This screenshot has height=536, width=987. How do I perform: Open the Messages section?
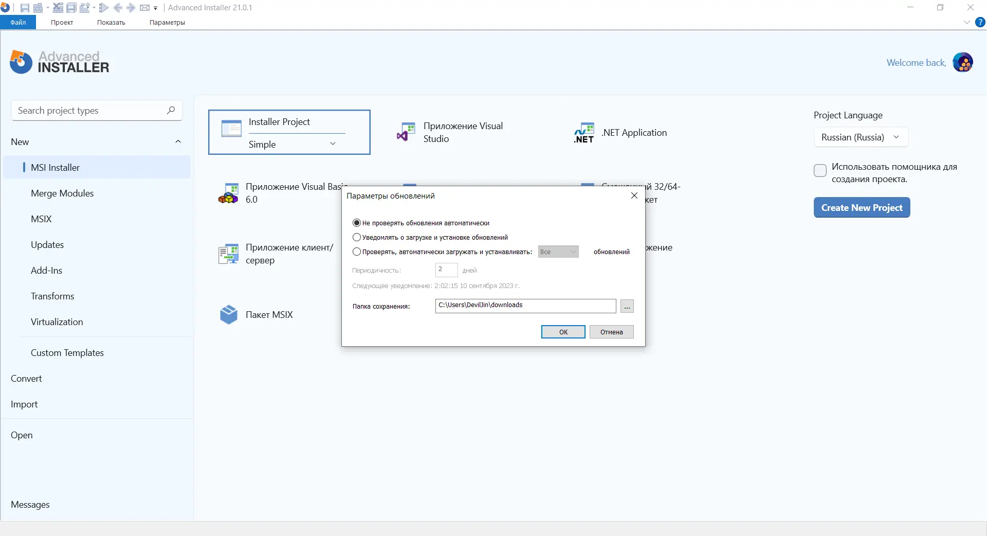(30, 504)
